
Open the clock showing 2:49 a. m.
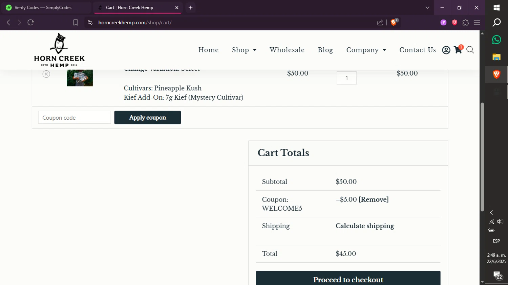coord(496,258)
